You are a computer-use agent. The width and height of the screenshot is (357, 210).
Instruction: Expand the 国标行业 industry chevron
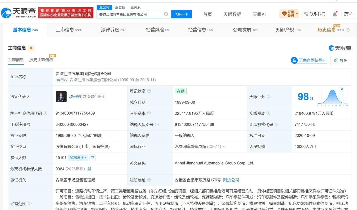(x=224, y=147)
